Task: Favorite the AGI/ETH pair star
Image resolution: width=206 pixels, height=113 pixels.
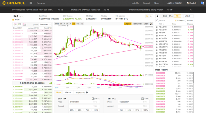Action: pyautogui.click(x=157, y=36)
